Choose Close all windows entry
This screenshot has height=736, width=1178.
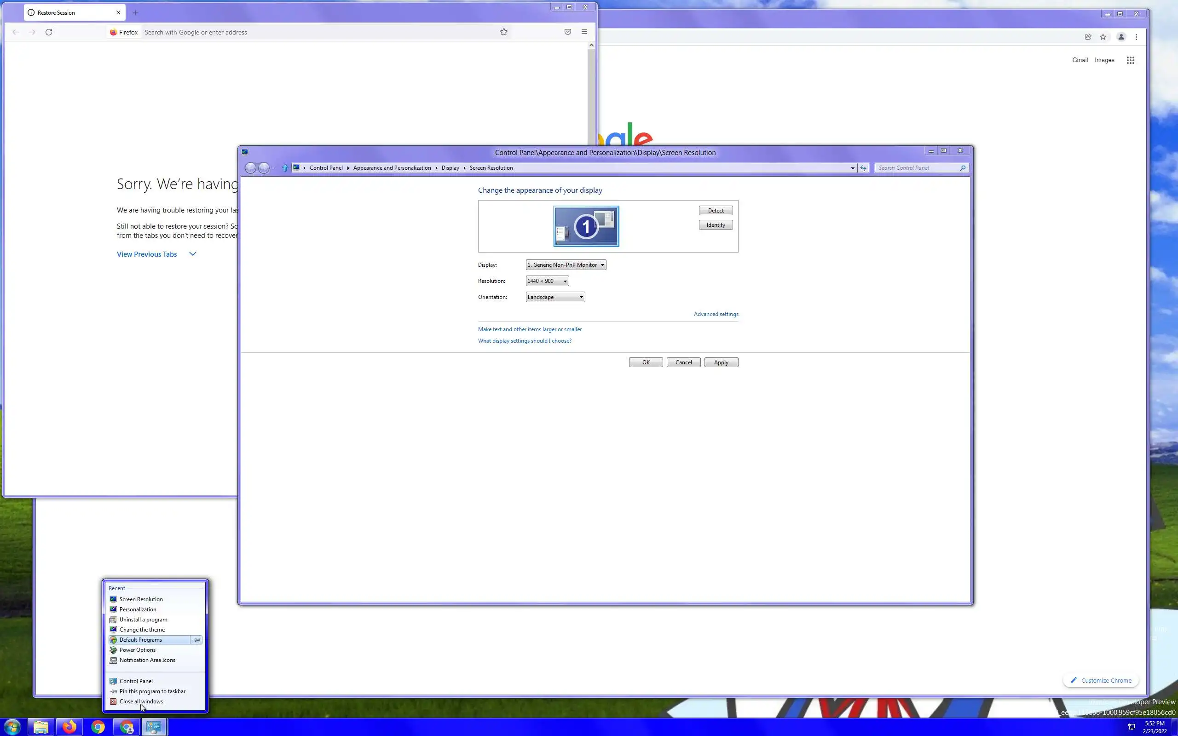(x=141, y=701)
